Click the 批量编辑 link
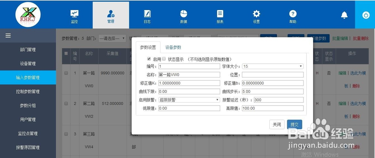This screenshot has height=158, width=375. point(340,39)
